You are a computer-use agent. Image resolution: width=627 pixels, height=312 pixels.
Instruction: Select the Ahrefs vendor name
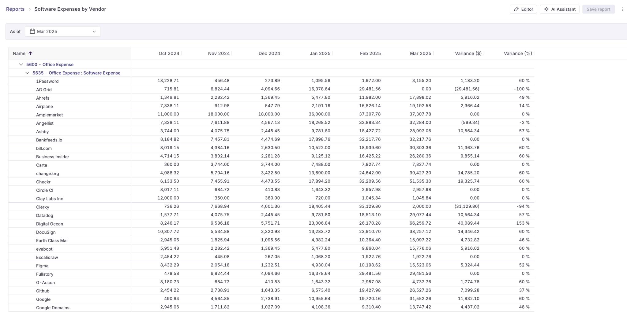click(x=43, y=98)
